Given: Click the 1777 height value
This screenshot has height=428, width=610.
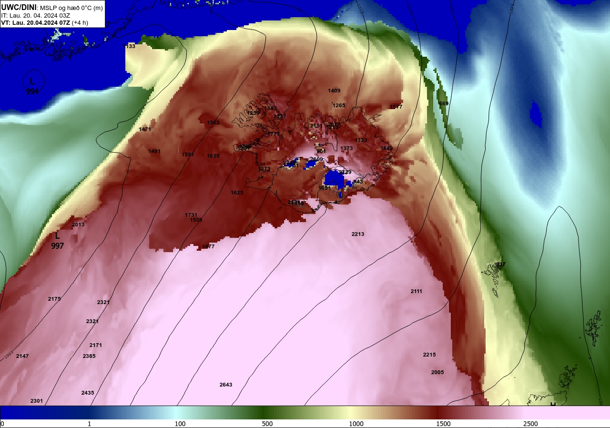Looking at the screenshot, I should [274, 134].
